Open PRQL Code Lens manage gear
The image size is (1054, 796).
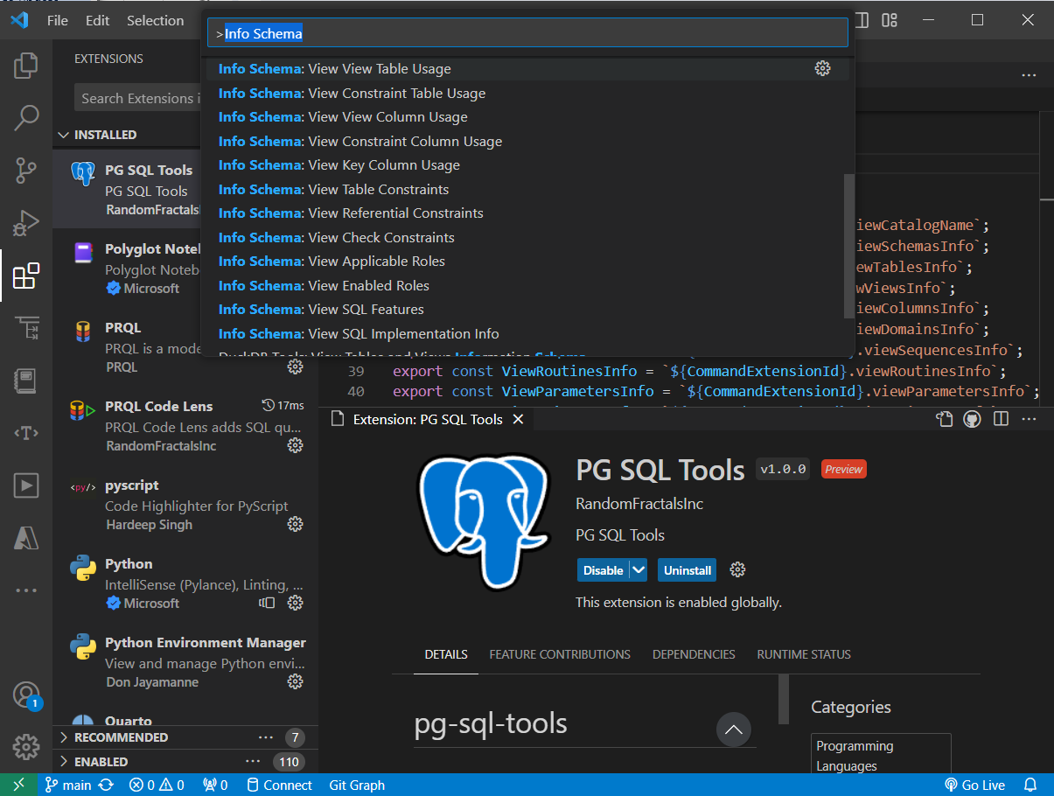[296, 445]
